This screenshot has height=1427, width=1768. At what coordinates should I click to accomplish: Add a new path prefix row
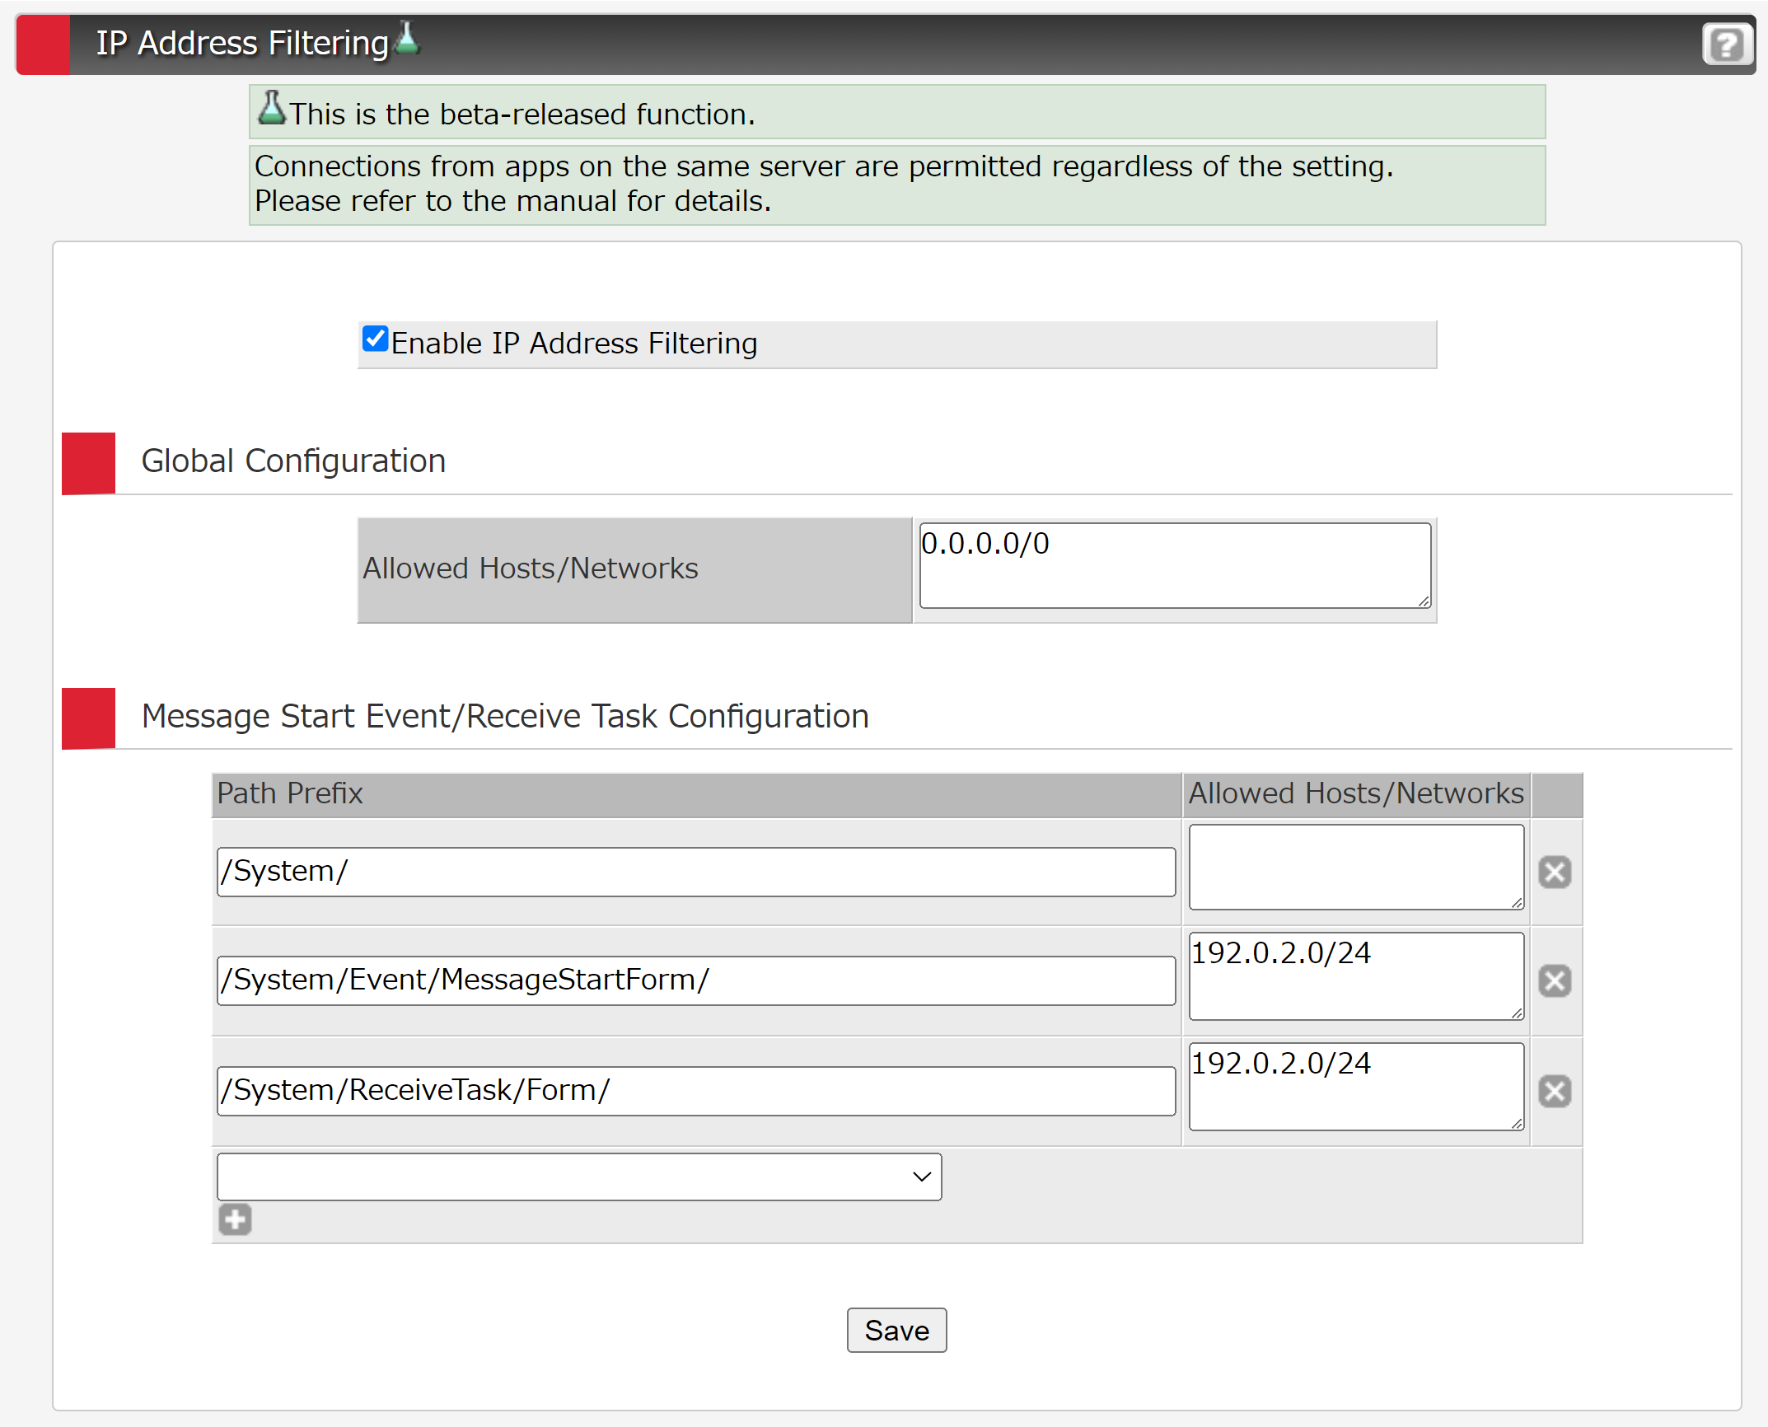(x=235, y=1220)
